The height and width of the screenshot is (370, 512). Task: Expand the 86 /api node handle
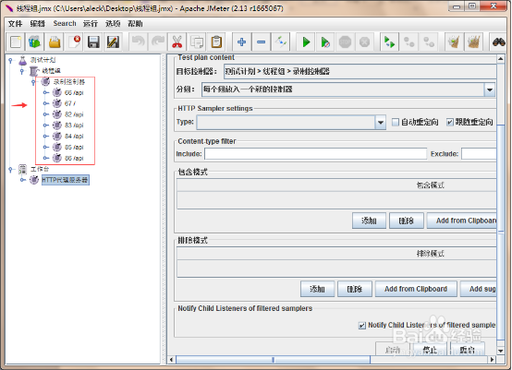point(45,158)
